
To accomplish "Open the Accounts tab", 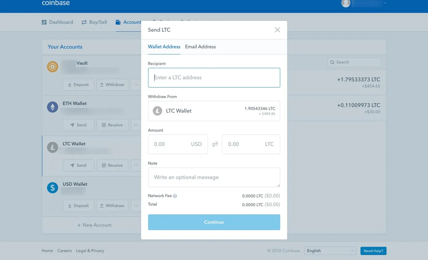I will tap(128, 22).
